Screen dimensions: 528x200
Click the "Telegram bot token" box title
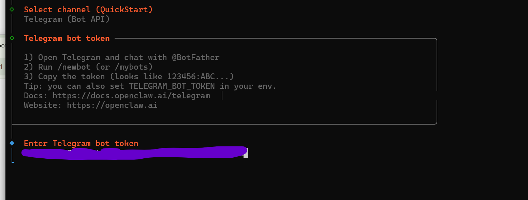click(x=67, y=38)
